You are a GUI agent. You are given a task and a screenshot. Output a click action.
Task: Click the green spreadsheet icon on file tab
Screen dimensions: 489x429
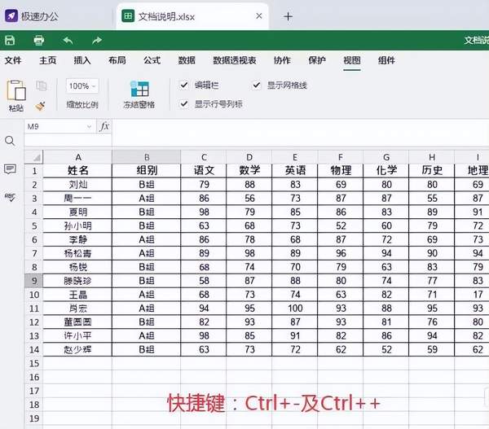128,16
